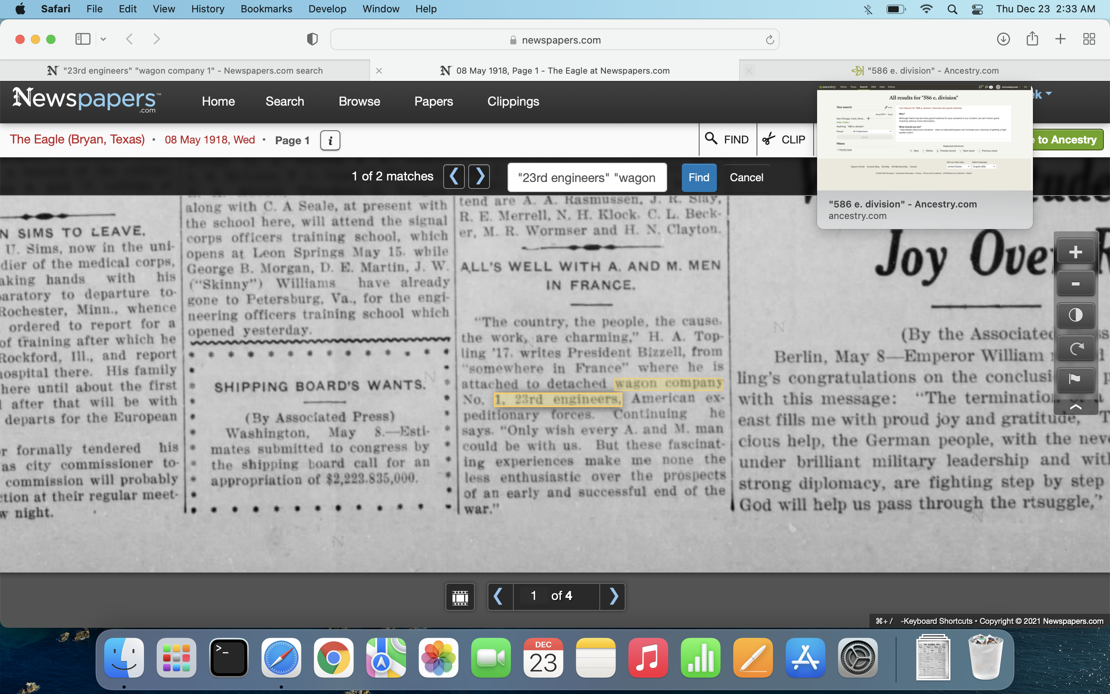
Task: Open the CLIP scissors tool
Action: click(784, 140)
